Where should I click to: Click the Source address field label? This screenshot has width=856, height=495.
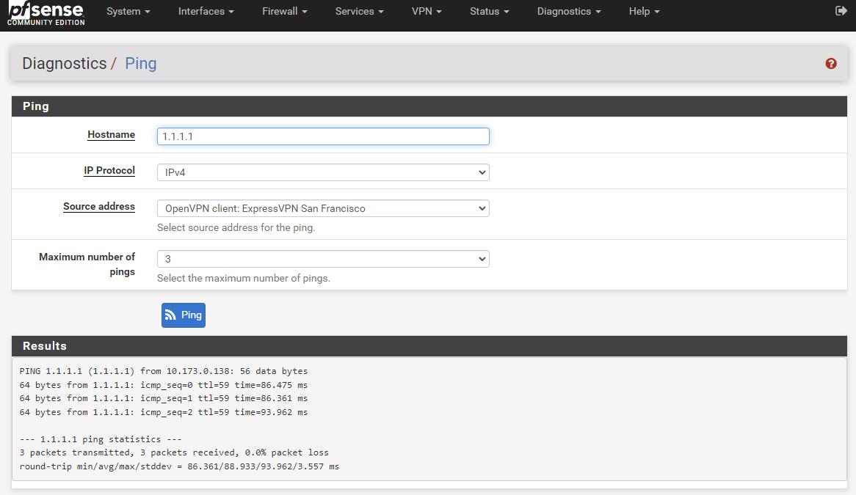pyautogui.click(x=99, y=207)
